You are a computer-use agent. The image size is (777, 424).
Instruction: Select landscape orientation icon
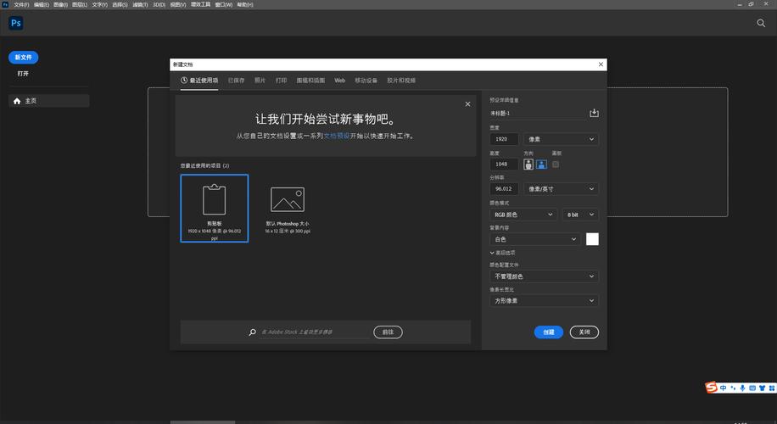(x=541, y=165)
